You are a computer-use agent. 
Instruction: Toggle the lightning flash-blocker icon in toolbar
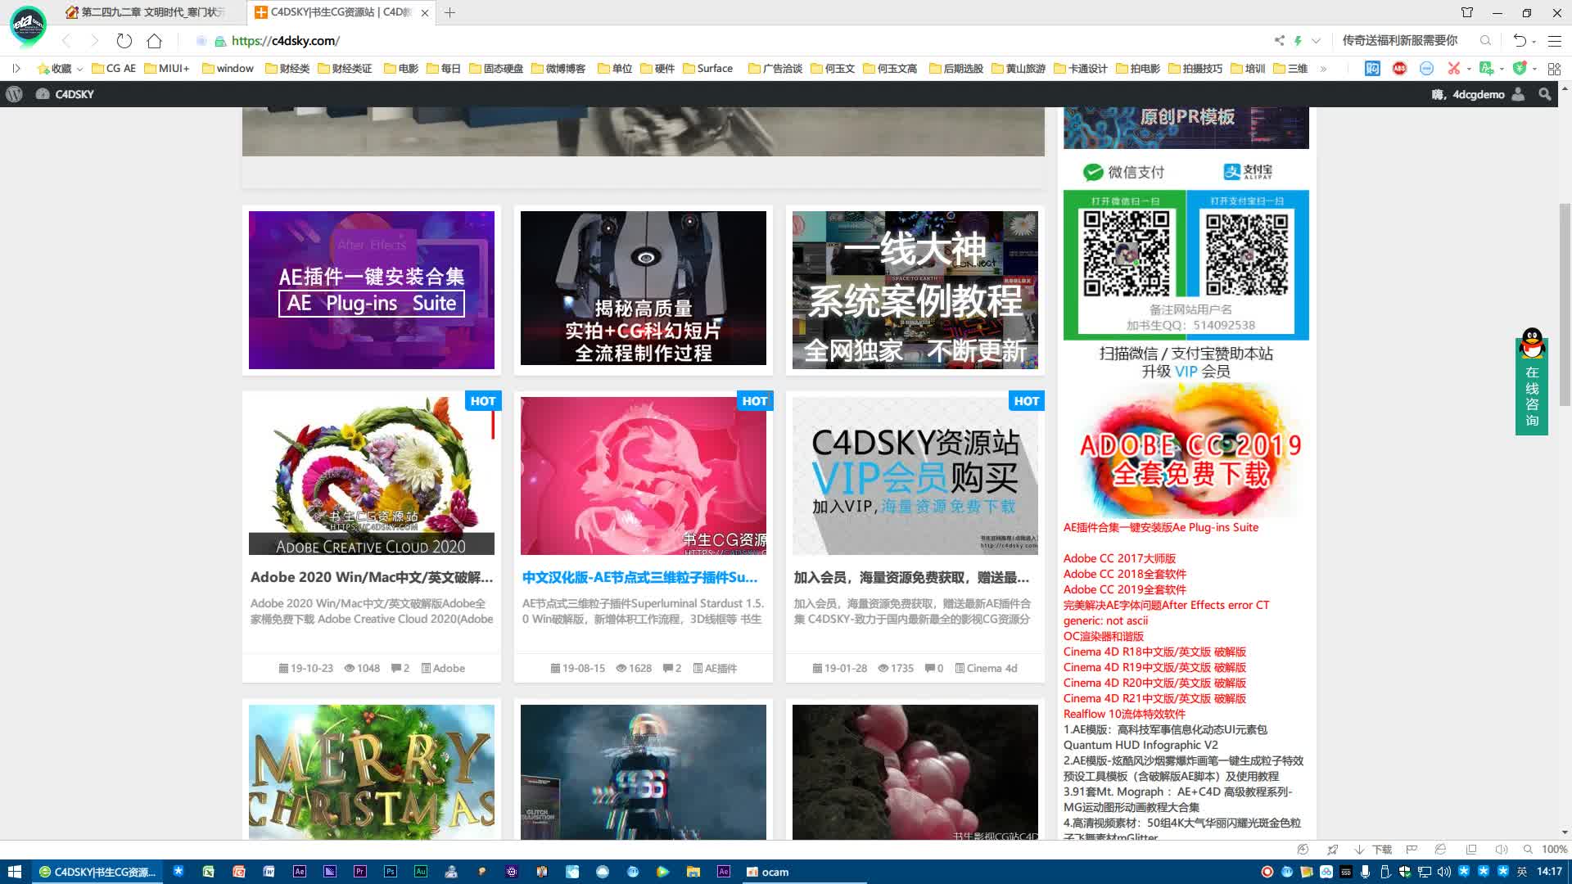tap(1299, 39)
